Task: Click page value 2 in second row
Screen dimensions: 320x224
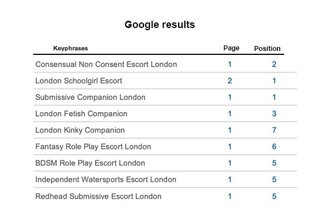Action: click(x=230, y=81)
